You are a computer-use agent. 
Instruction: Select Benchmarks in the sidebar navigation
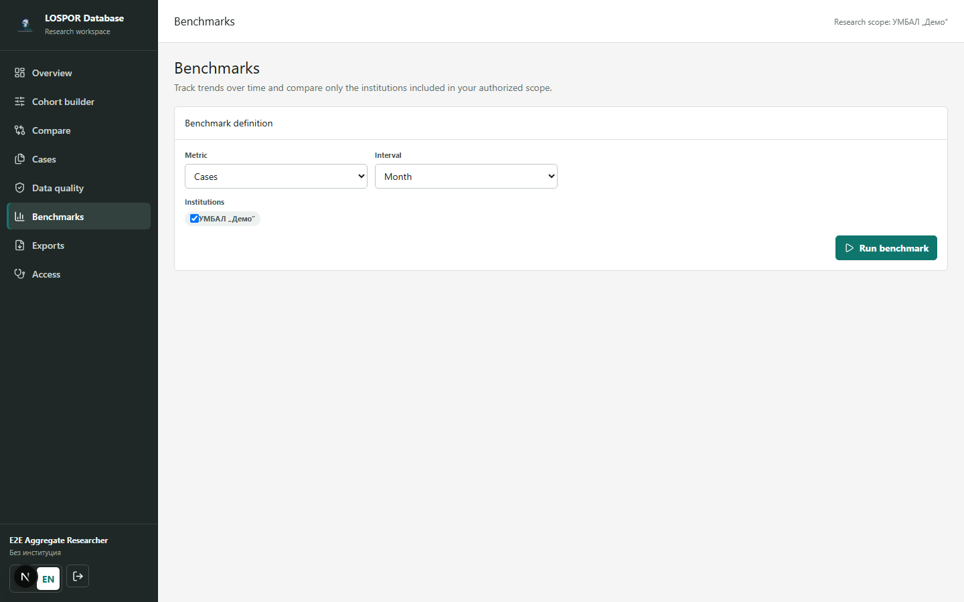point(78,217)
